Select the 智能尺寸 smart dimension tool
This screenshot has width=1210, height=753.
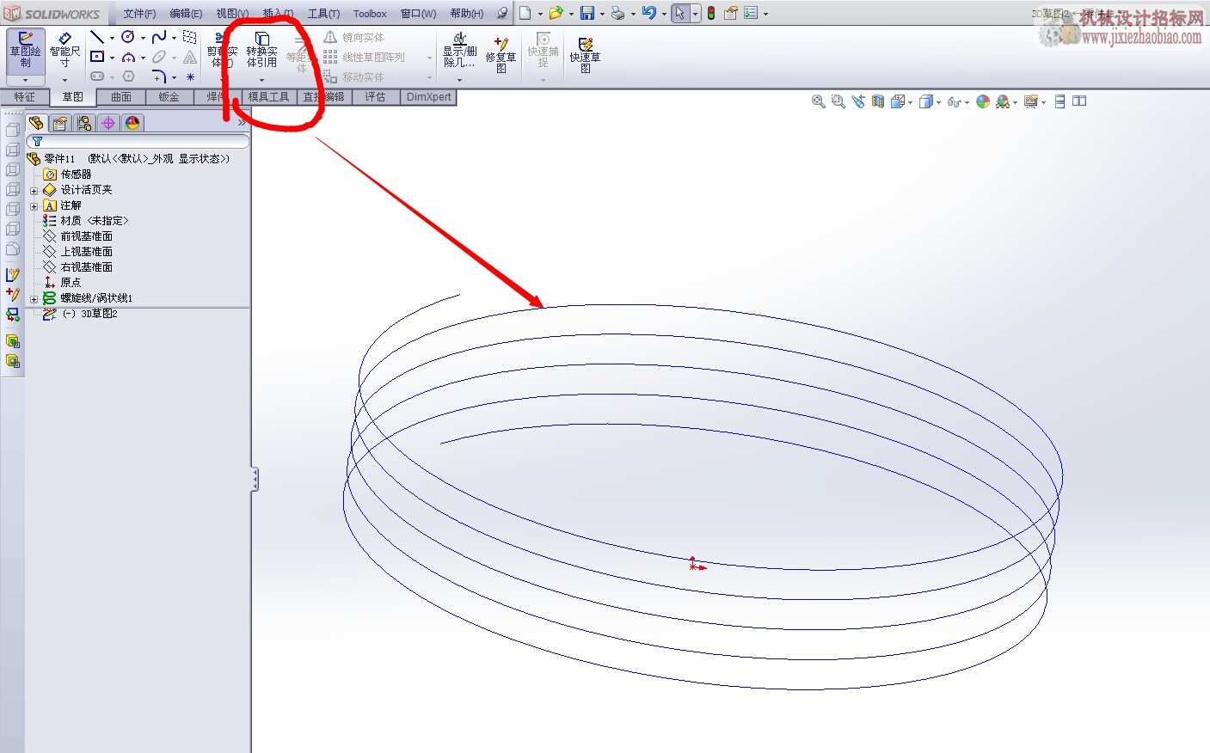(64, 51)
